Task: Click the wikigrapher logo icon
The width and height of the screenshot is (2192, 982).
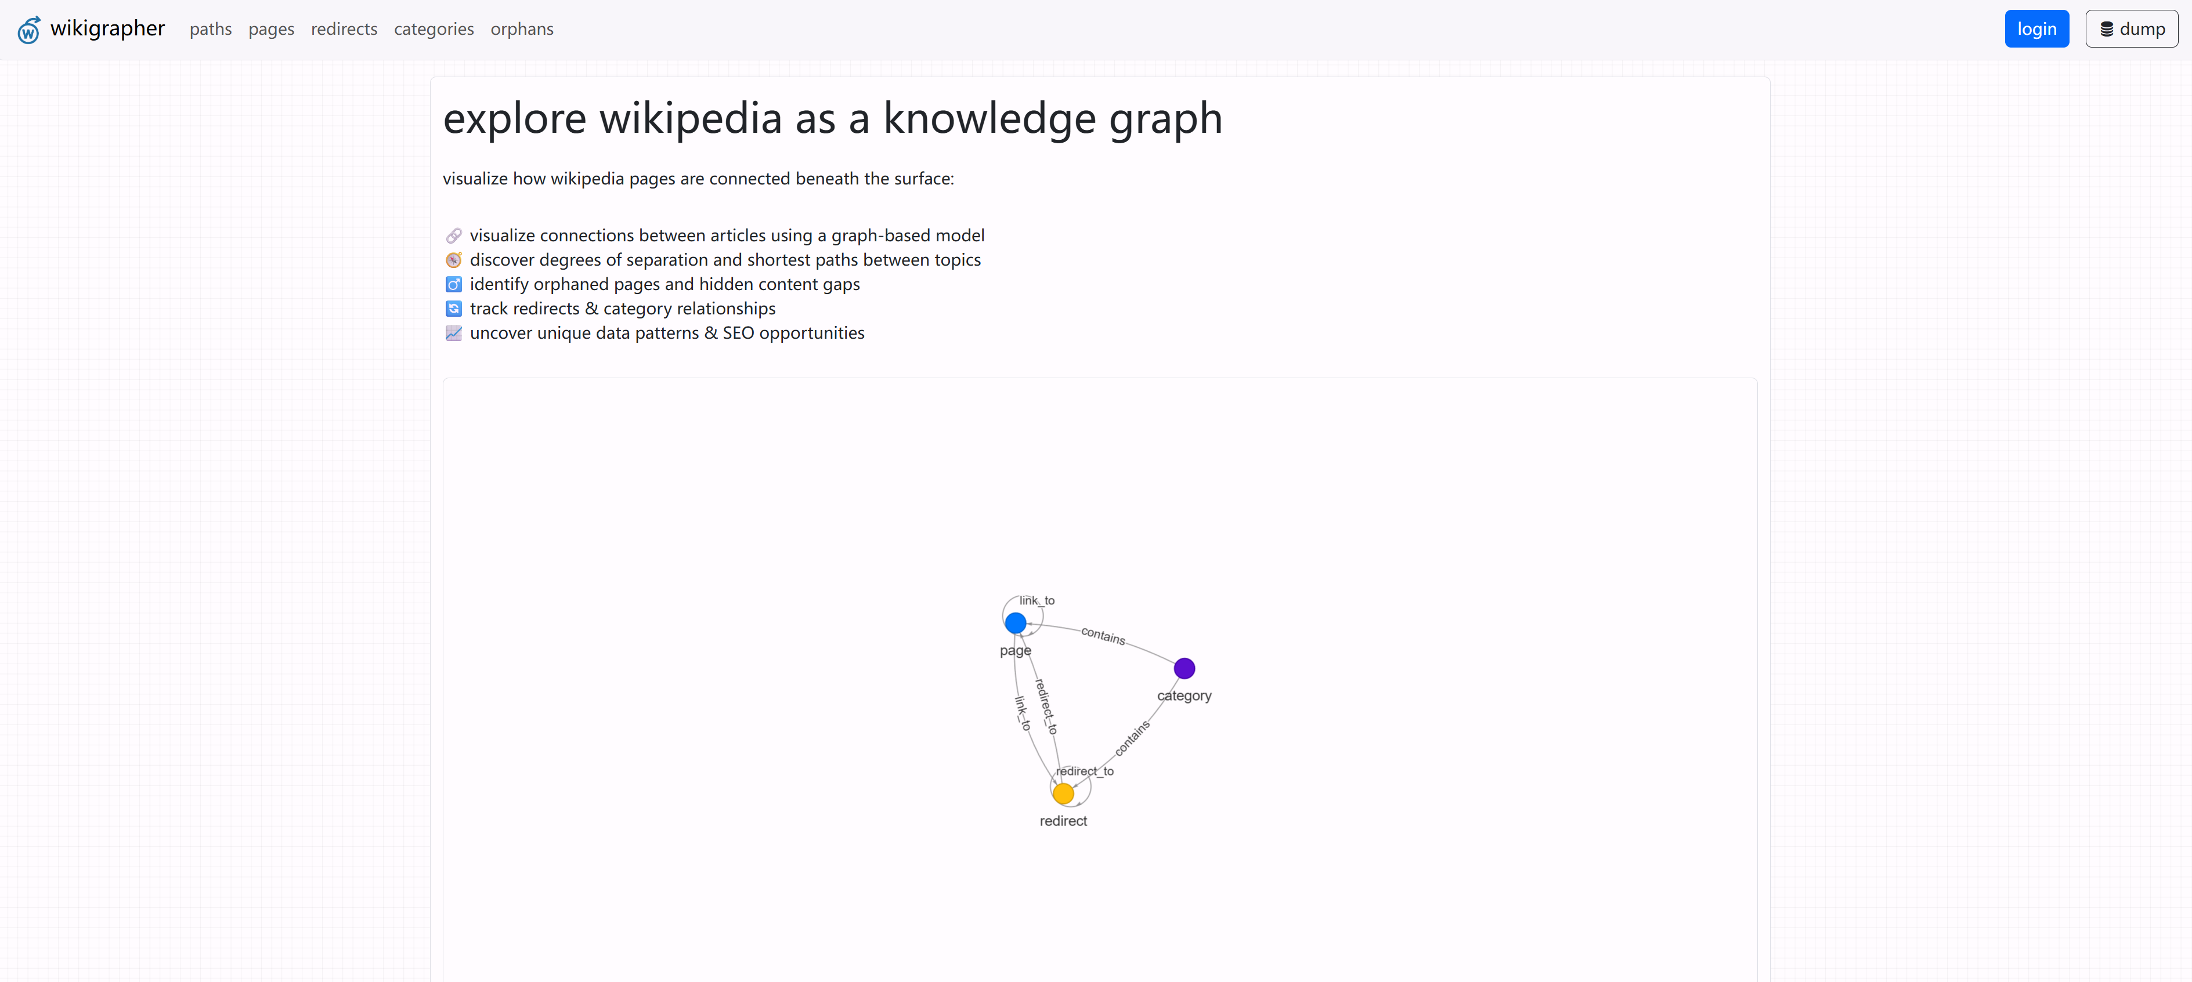Action: pyautogui.click(x=29, y=30)
